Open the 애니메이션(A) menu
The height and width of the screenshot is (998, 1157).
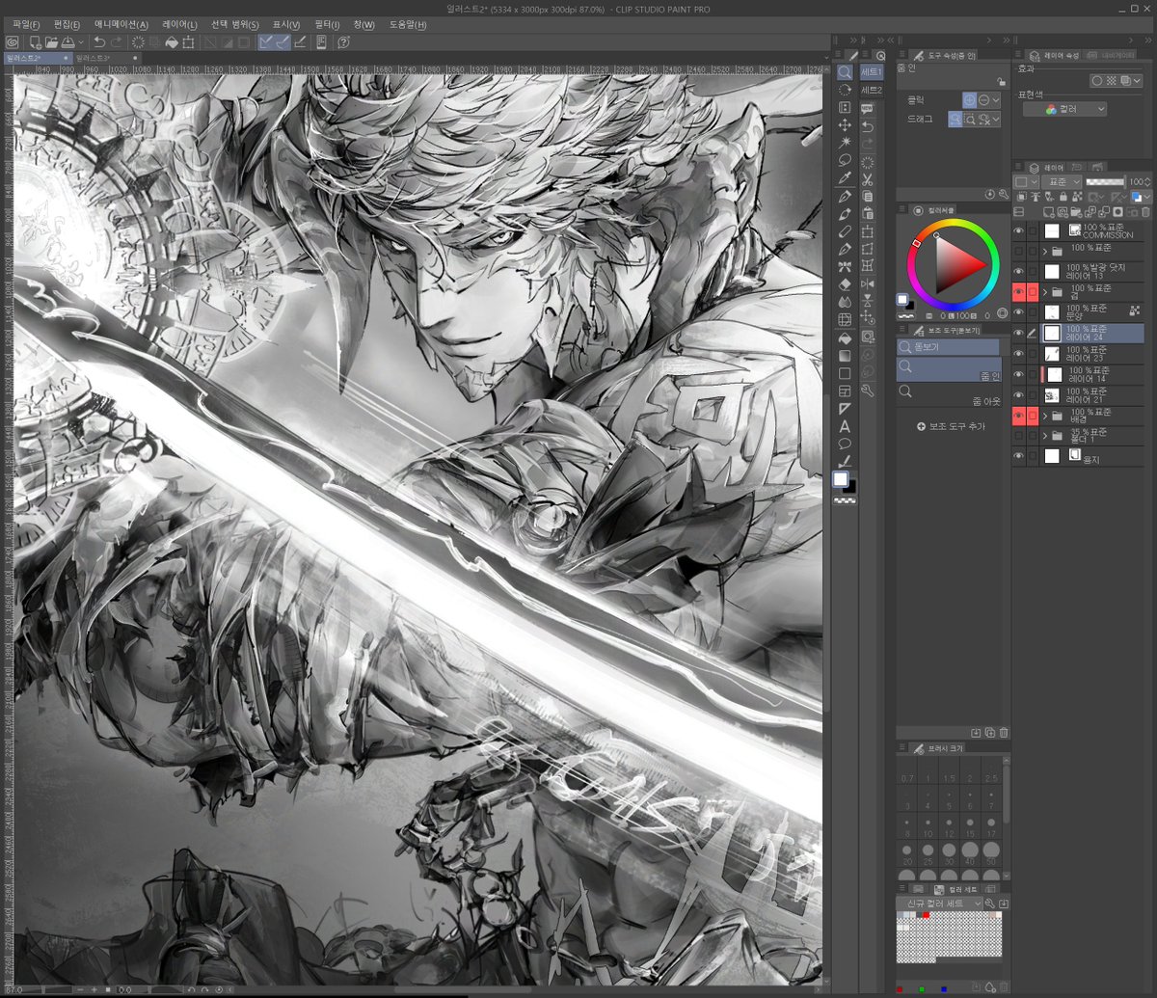[121, 24]
